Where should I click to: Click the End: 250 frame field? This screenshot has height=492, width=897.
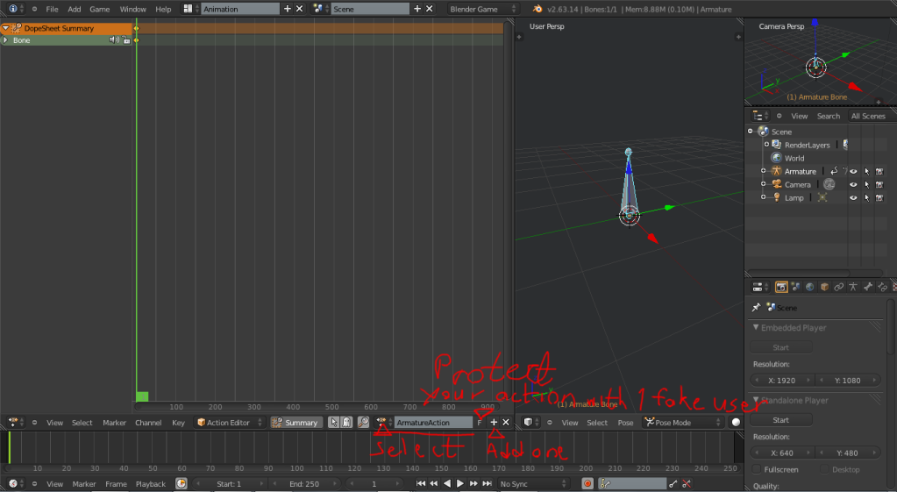click(x=303, y=483)
